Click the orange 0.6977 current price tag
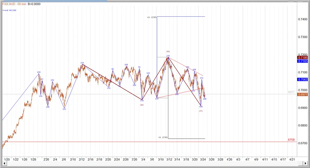 (303, 95)
